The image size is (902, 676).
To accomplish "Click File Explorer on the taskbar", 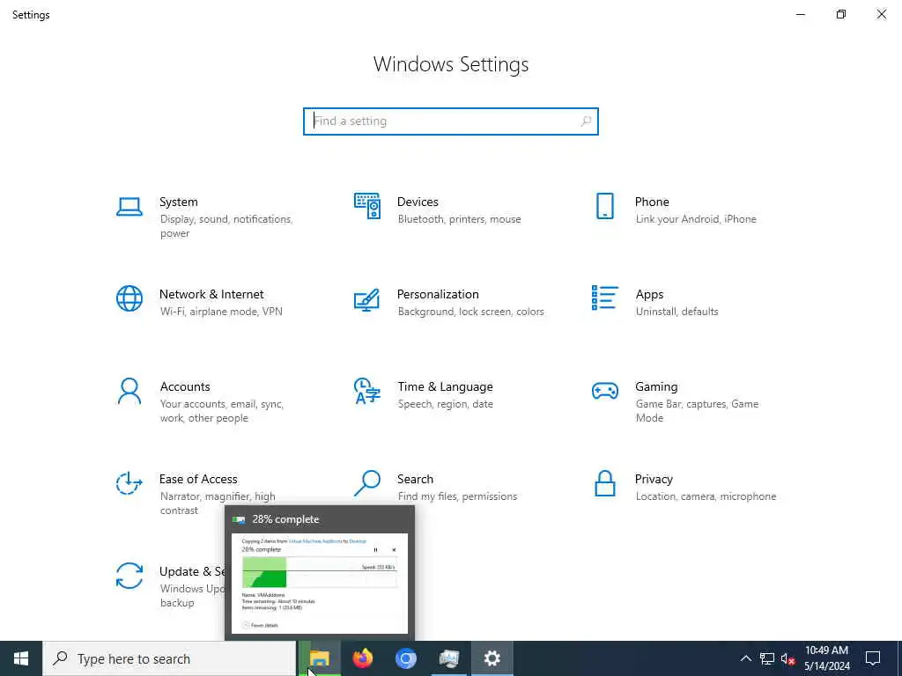I will coord(319,658).
